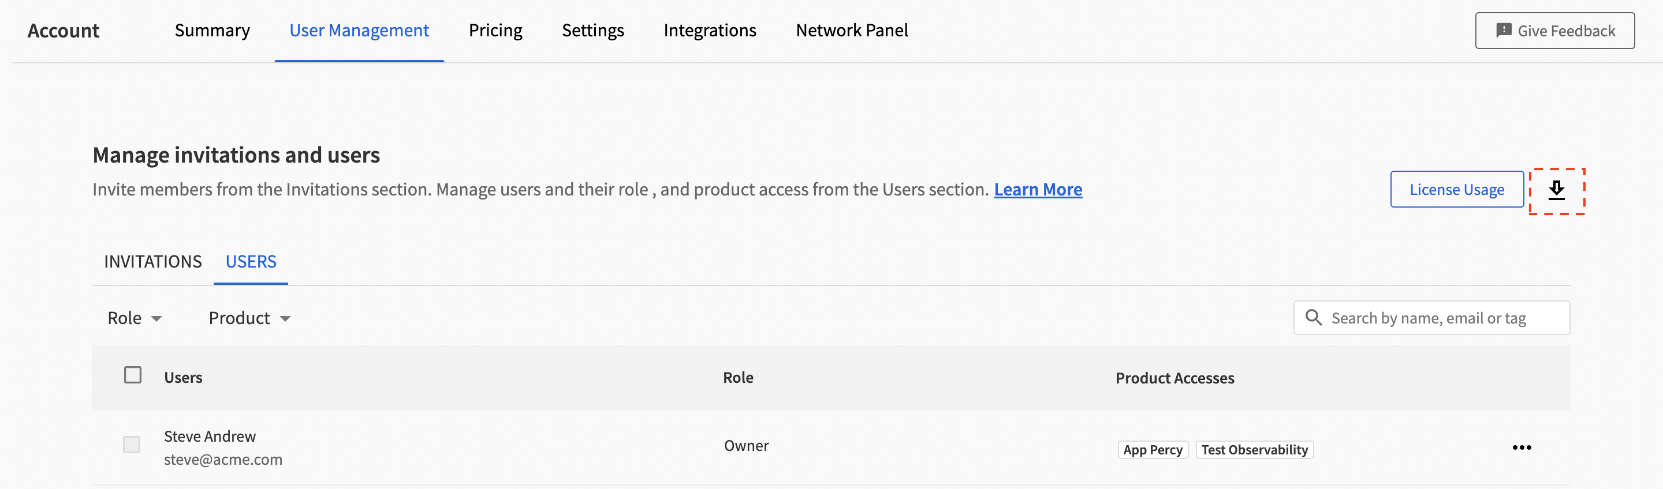Switch to the INVITATIONS tab
Screen dimensions: 1663x489
click(x=152, y=261)
